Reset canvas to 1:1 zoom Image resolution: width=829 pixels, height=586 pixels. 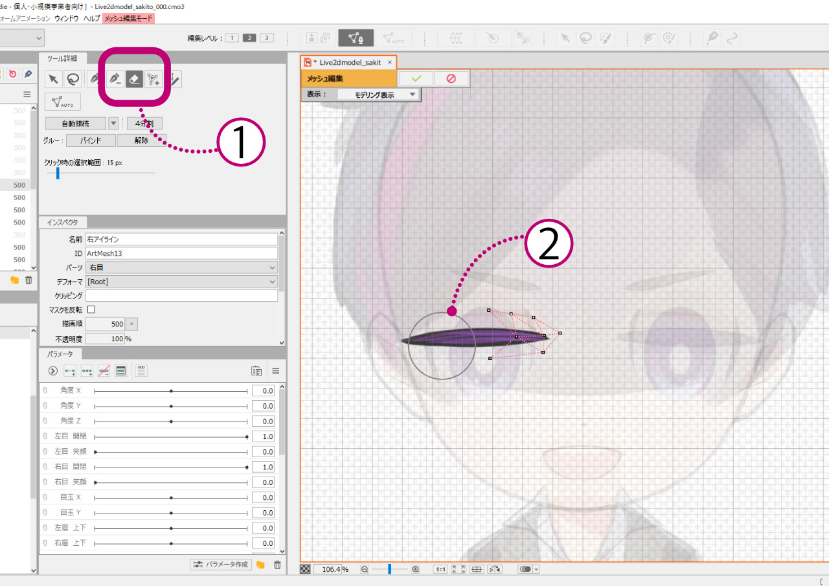coord(440,569)
